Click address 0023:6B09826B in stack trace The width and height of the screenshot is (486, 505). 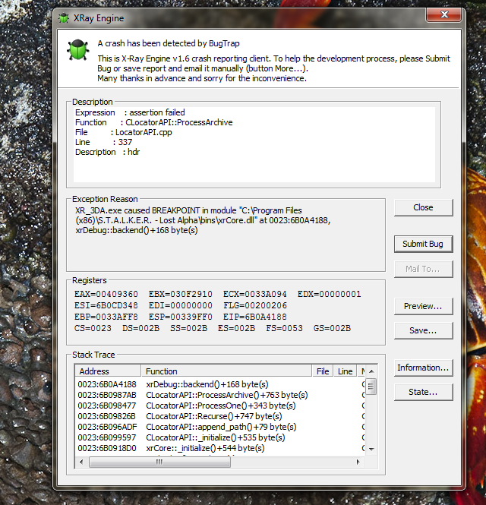pyautogui.click(x=106, y=416)
